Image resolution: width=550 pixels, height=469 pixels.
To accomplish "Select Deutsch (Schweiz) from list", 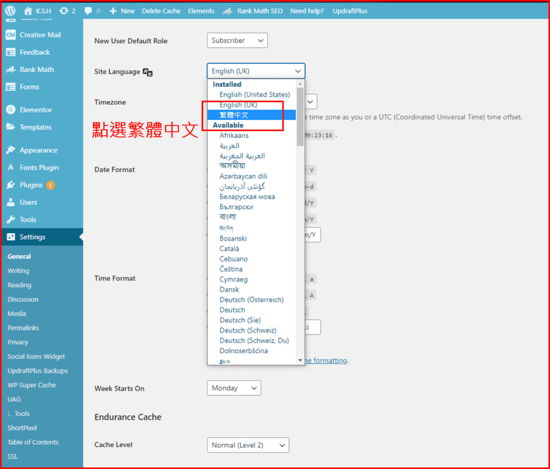I will (248, 330).
